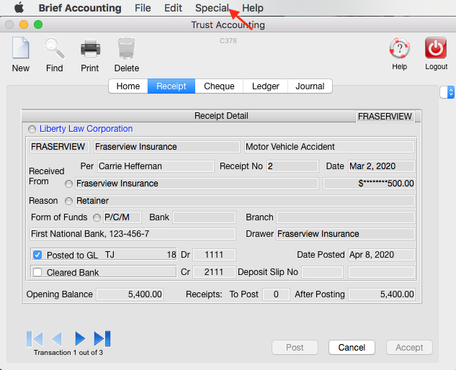Click the Date field Mar 2, 2020
Viewport: 456px width, 370px height.
tap(381, 166)
